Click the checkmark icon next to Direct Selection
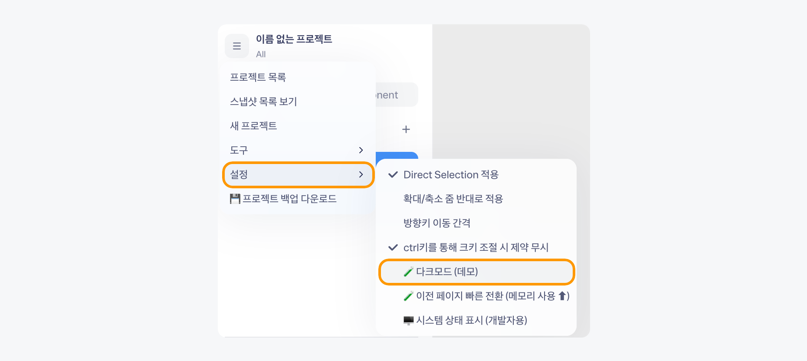This screenshot has width=807, height=361. tap(393, 175)
